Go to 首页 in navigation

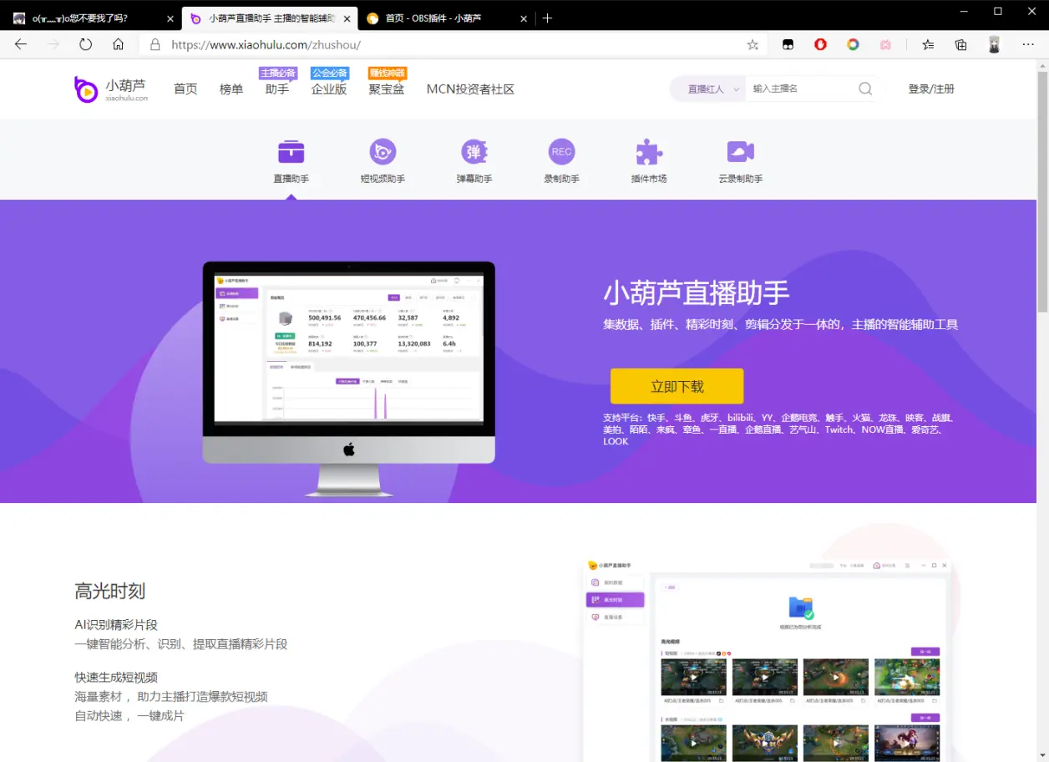click(x=185, y=89)
